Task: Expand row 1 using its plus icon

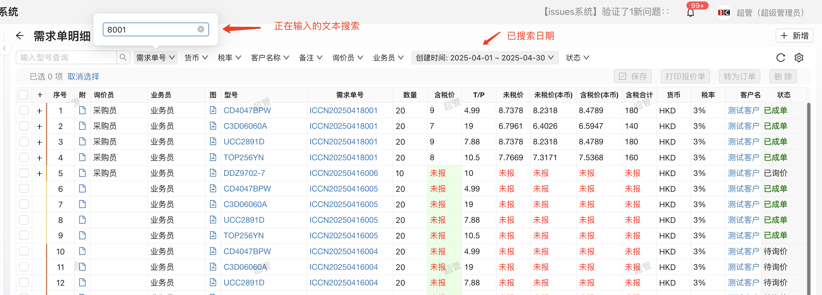Action: pyautogui.click(x=40, y=110)
